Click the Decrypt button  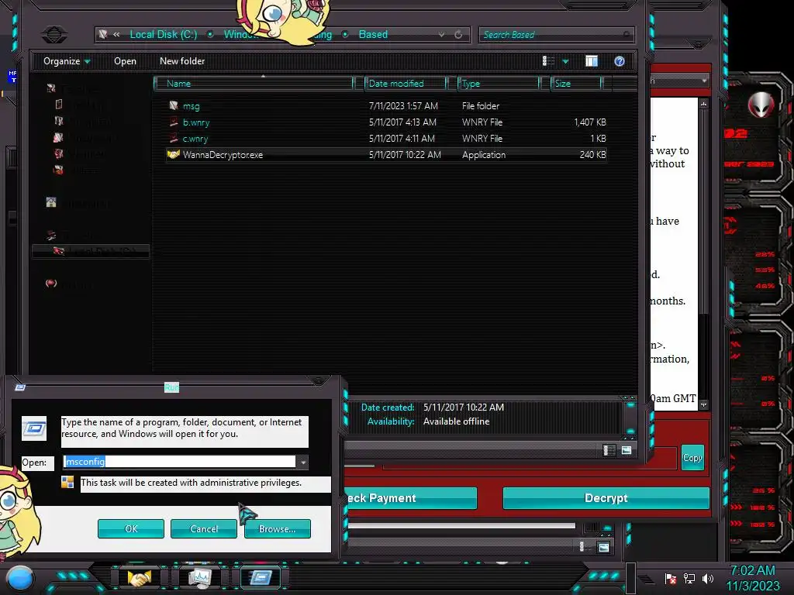tap(606, 498)
